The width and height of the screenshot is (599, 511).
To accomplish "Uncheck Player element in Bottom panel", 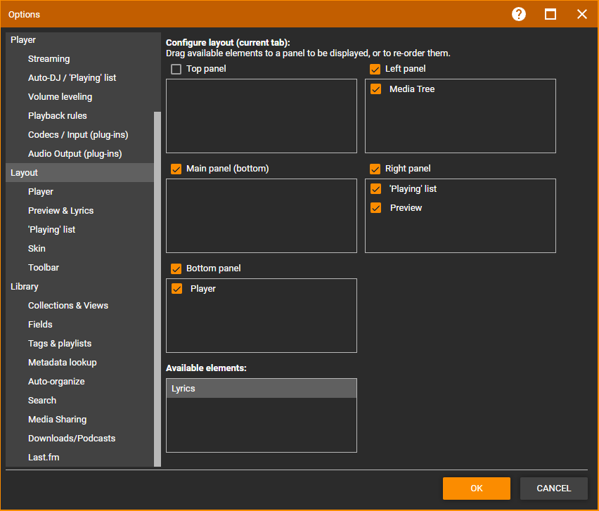I will 177,288.
